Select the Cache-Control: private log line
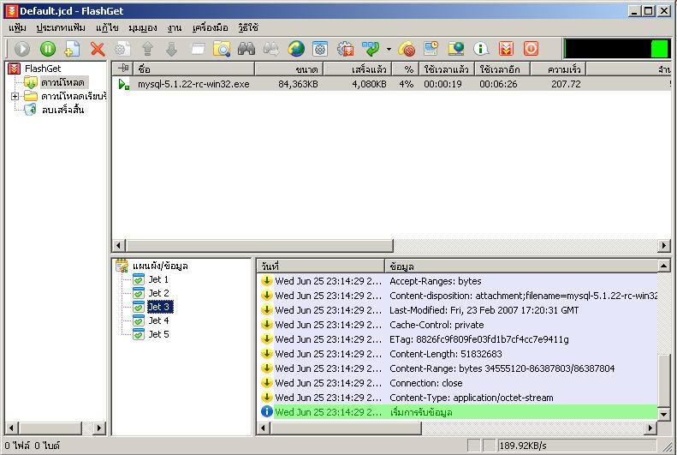The width and height of the screenshot is (677, 455). pyautogui.click(x=459, y=325)
